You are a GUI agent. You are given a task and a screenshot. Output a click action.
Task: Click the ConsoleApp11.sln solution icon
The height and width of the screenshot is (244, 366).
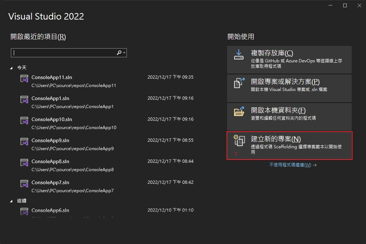tap(24, 79)
